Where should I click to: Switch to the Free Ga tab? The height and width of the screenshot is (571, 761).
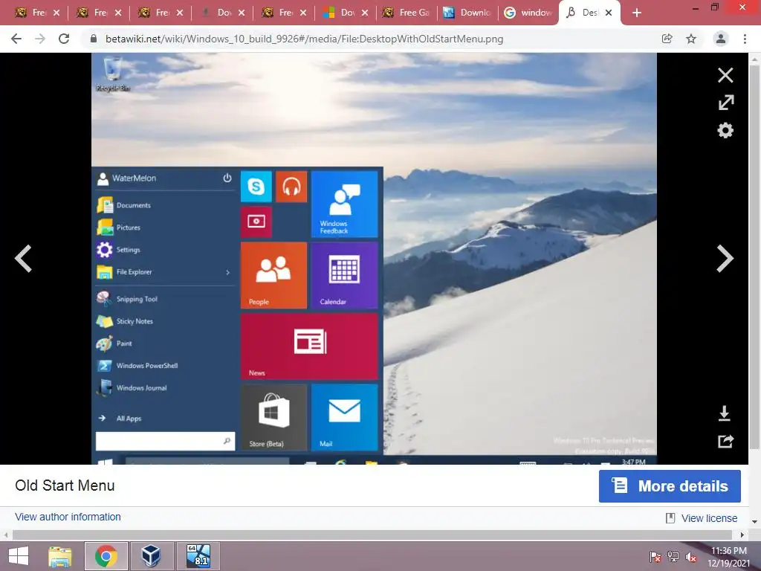(x=407, y=13)
